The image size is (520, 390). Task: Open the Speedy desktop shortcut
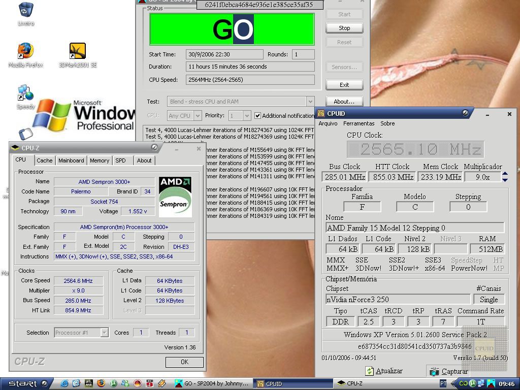coord(25,97)
